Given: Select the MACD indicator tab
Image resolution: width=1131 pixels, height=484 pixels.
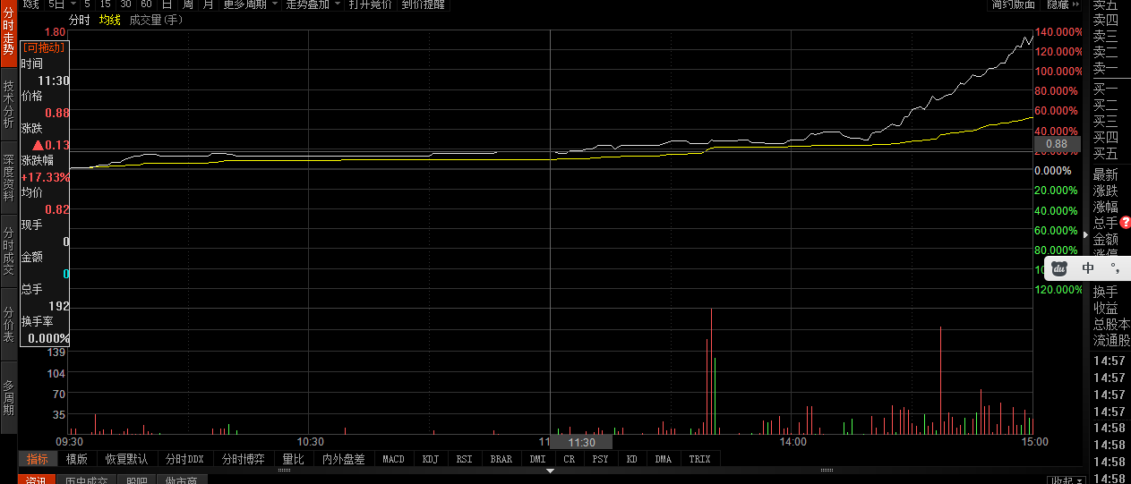Looking at the screenshot, I should click(393, 459).
